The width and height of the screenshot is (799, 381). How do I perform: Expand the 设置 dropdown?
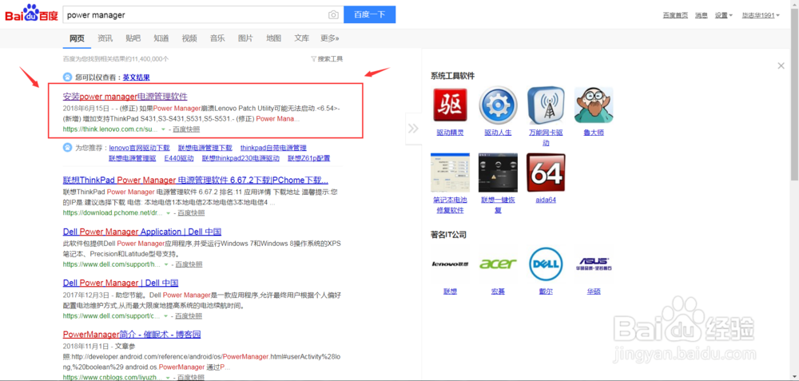724,15
